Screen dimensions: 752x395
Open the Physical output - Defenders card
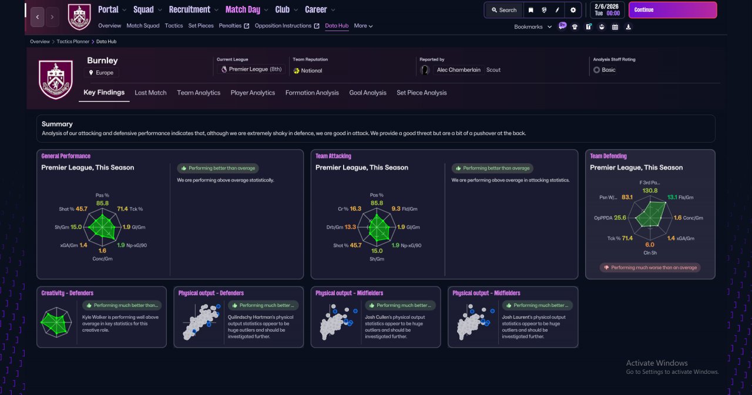tap(239, 317)
